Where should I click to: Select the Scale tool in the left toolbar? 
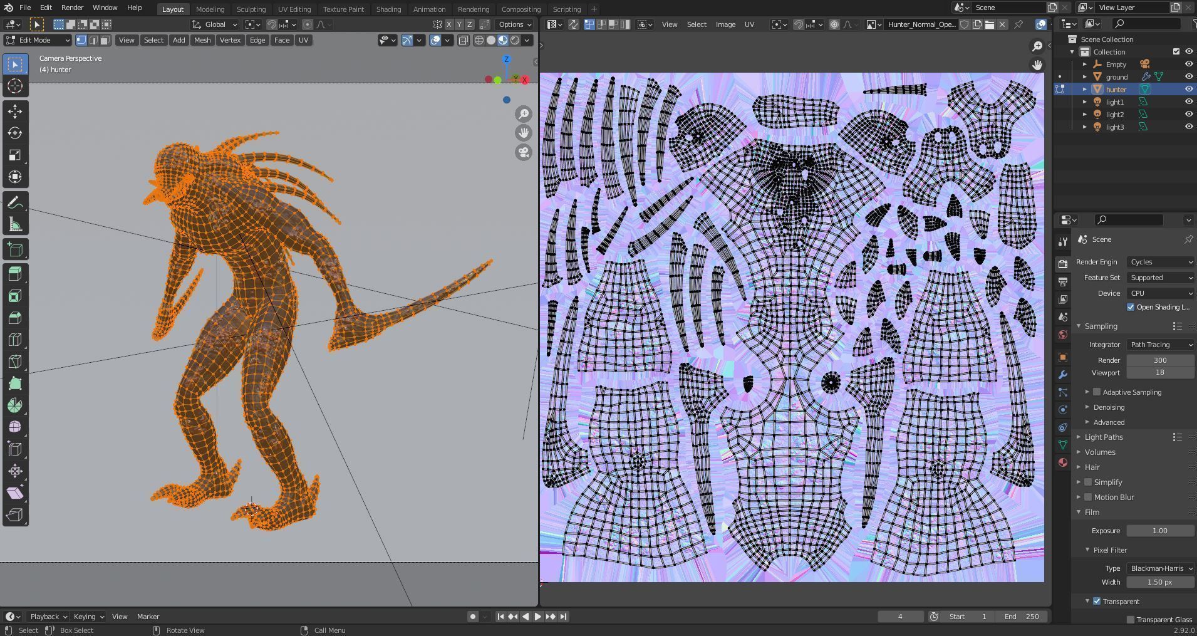tap(15, 155)
